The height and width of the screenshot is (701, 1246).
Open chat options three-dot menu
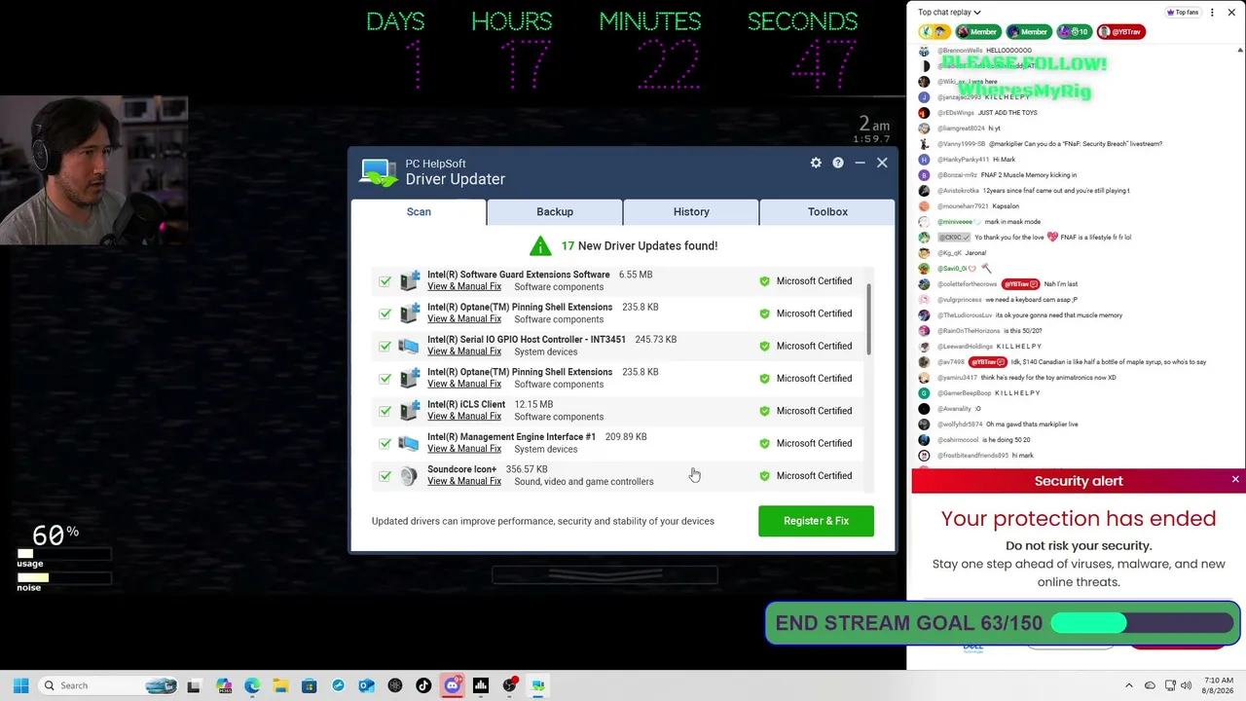(x=1212, y=13)
